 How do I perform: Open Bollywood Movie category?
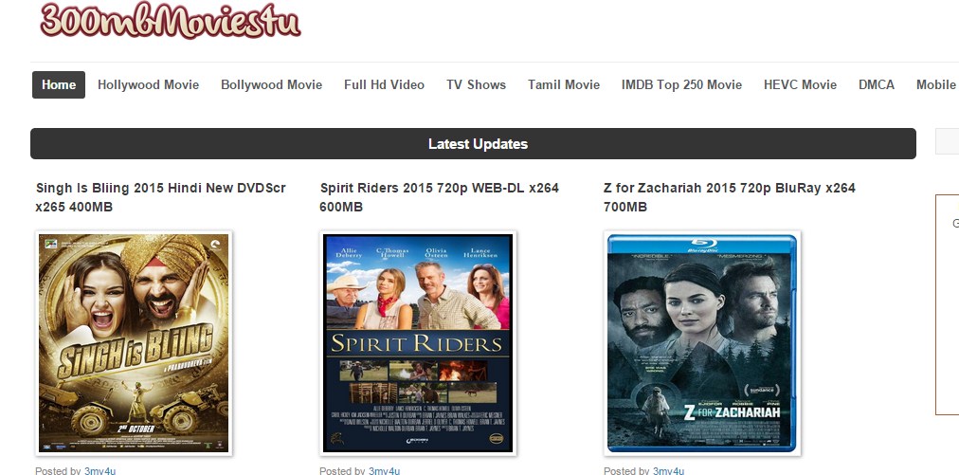[x=272, y=84]
